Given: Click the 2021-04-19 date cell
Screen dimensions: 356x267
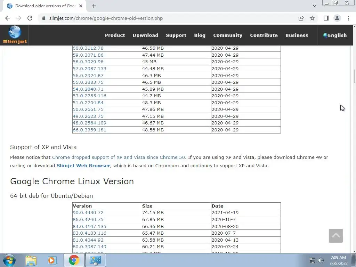Looking at the screenshot, I should pos(246,213).
